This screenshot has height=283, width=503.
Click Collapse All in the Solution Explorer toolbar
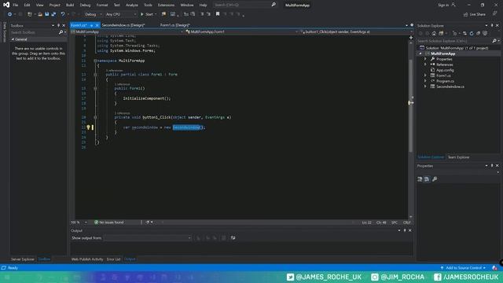click(479, 33)
